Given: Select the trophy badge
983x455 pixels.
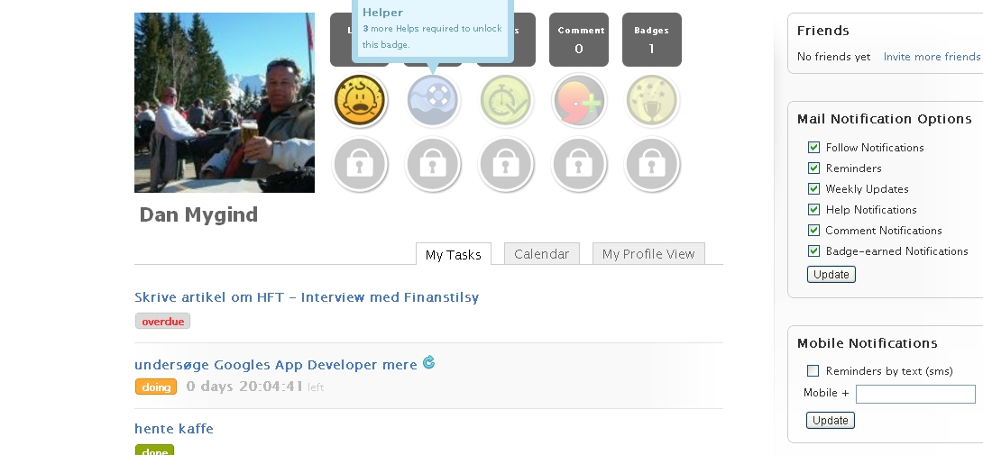Looking at the screenshot, I should click(652, 100).
